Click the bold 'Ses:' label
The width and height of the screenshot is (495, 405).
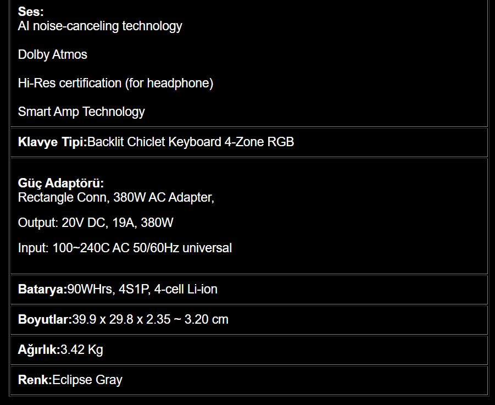tap(30, 12)
